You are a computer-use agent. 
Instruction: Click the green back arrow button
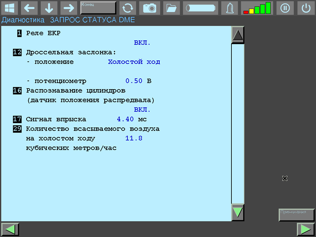(x=10, y=229)
